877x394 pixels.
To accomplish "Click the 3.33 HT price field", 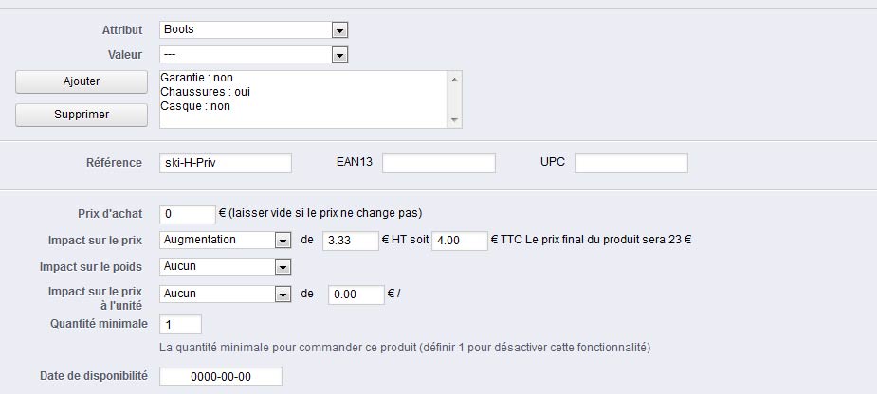I will 351,241.
